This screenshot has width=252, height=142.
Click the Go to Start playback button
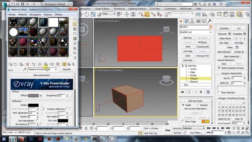pos(209,128)
